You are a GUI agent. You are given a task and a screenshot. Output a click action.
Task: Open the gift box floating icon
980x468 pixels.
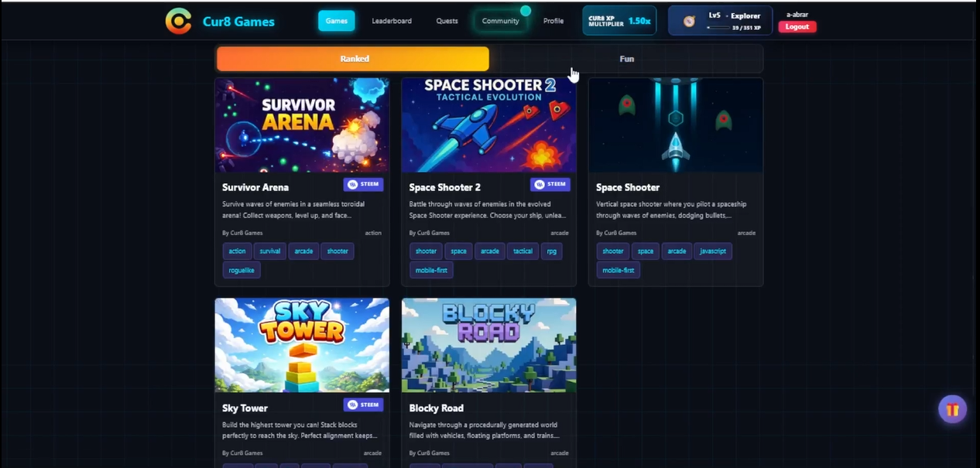pyautogui.click(x=952, y=409)
